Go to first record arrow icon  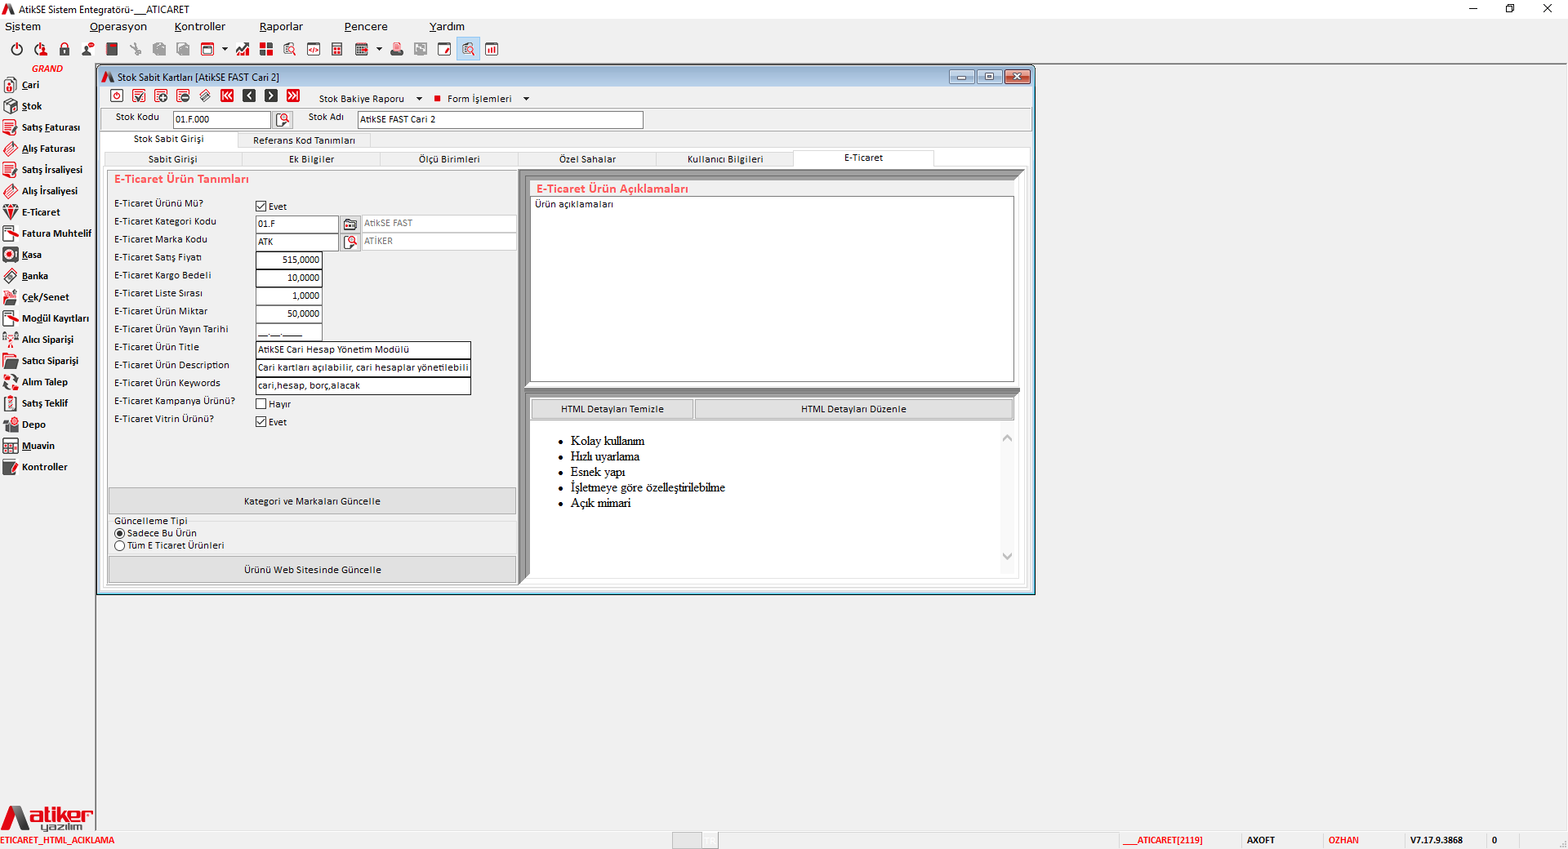click(x=227, y=96)
